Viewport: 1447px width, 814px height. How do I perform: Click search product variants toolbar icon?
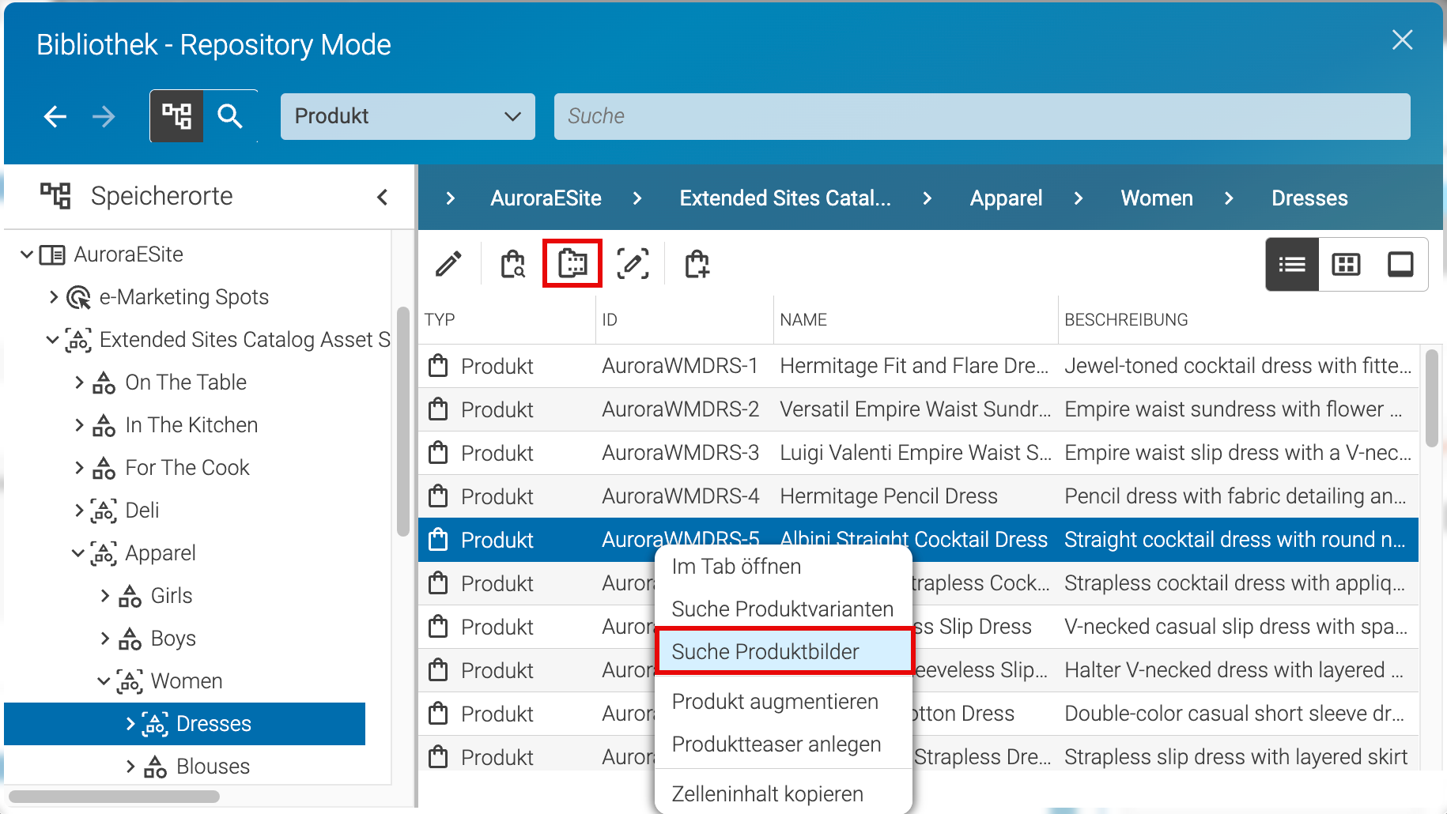(x=513, y=264)
